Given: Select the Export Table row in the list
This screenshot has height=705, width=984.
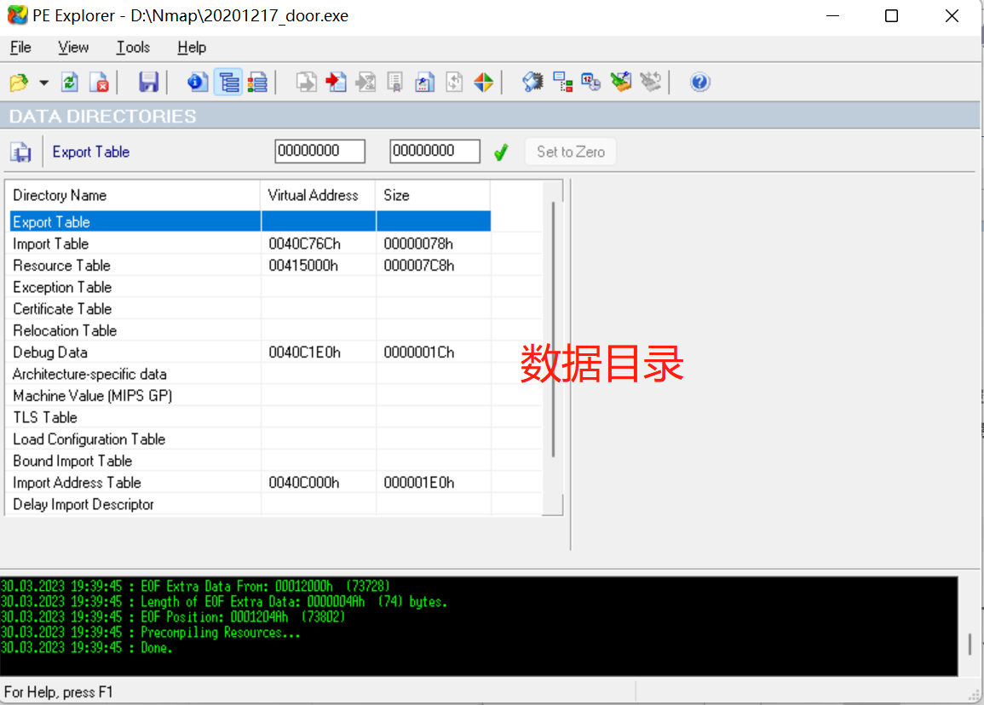Looking at the screenshot, I should tap(250, 222).
